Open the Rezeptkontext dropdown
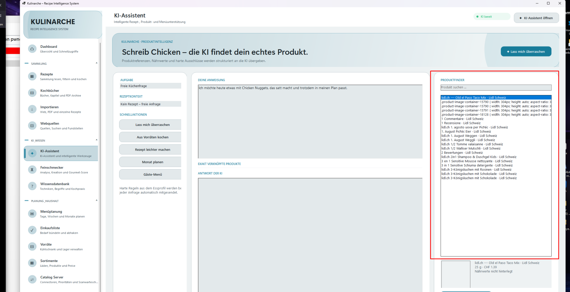This screenshot has height=292, width=570. [x=150, y=104]
